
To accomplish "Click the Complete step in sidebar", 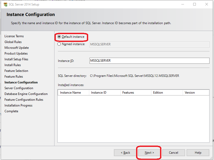I will pyautogui.click(x=11, y=111).
